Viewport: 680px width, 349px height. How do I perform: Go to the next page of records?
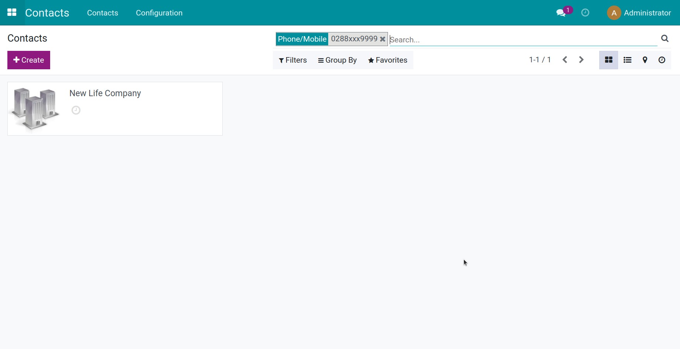[x=581, y=60]
